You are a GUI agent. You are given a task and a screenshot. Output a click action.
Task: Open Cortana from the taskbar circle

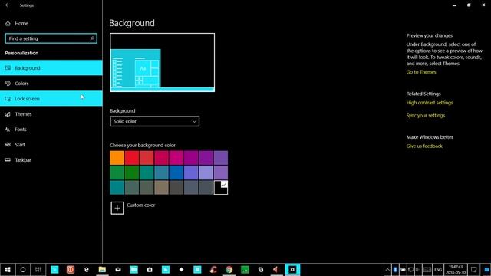pos(23,269)
